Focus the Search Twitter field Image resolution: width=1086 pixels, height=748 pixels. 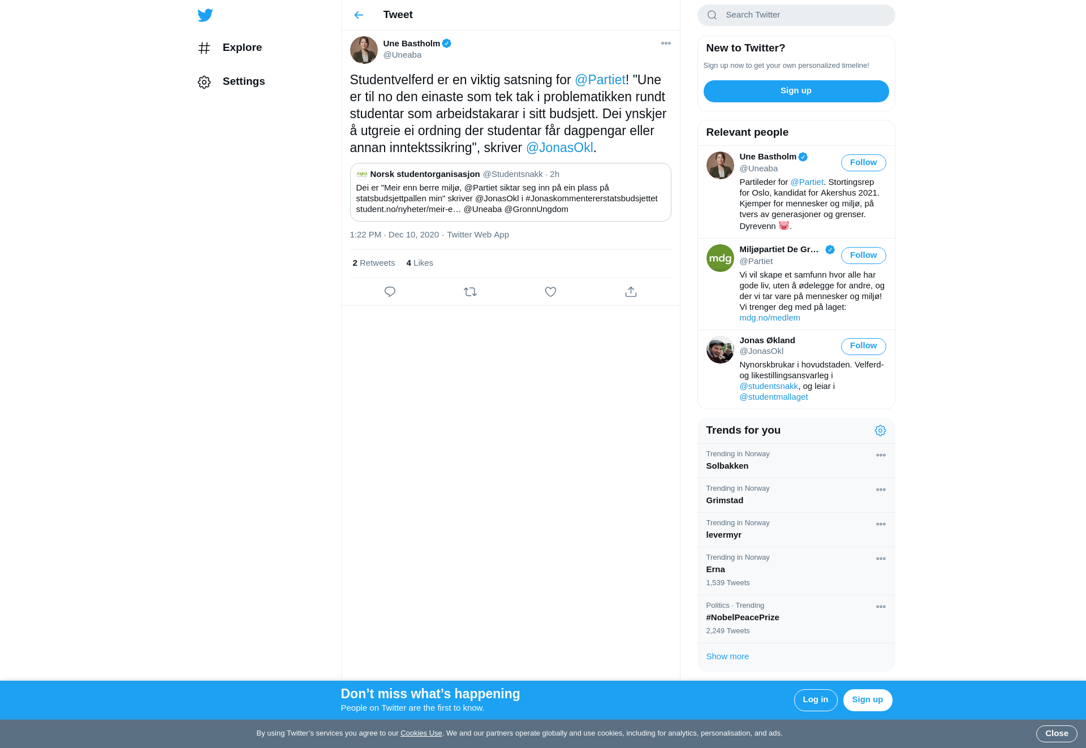(796, 15)
